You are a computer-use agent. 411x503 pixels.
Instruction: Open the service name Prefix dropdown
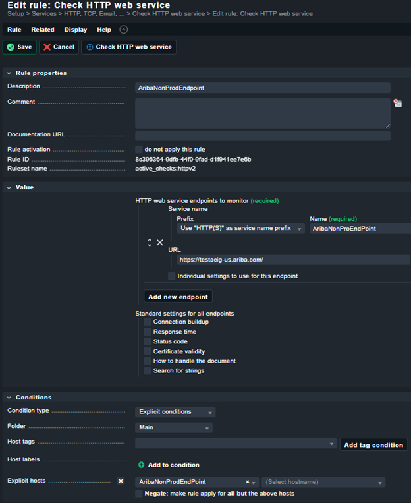coord(241,229)
